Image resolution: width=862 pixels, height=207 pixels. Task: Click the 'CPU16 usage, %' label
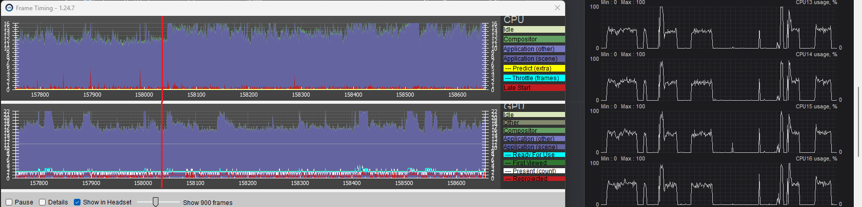816,158
